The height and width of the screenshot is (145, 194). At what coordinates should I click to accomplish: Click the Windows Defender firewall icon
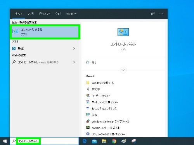[x=88, y=121]
